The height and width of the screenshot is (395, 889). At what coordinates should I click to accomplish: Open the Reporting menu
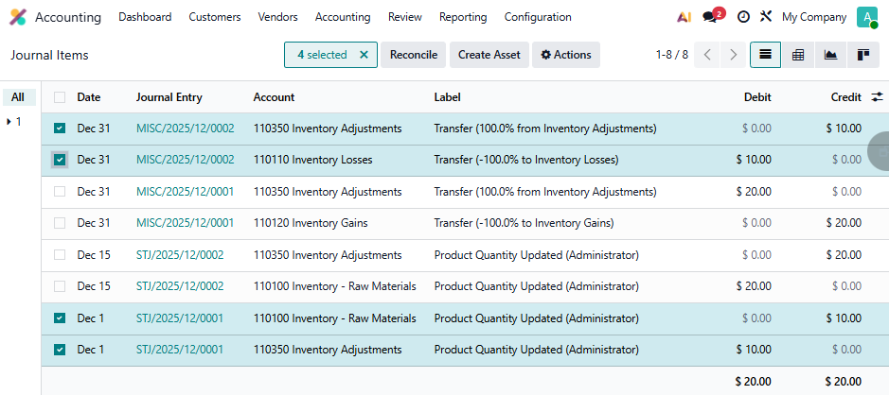(x=463, y=17)
